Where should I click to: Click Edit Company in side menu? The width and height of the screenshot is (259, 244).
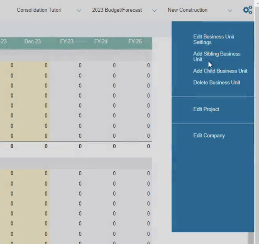click(209, 136)
